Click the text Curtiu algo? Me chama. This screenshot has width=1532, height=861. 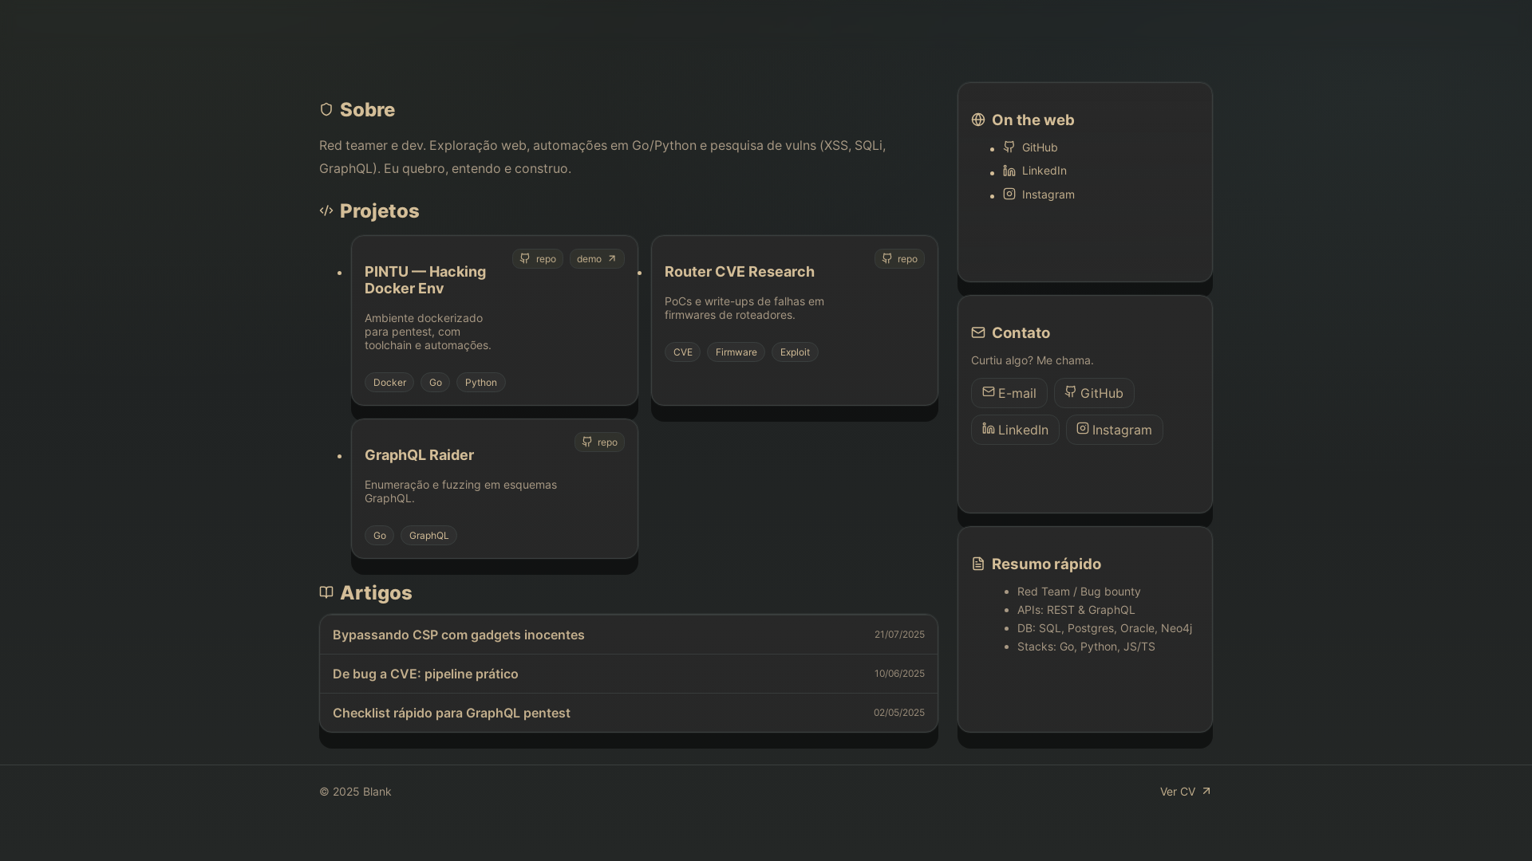pyautogui.click(x=1033, y=360)
